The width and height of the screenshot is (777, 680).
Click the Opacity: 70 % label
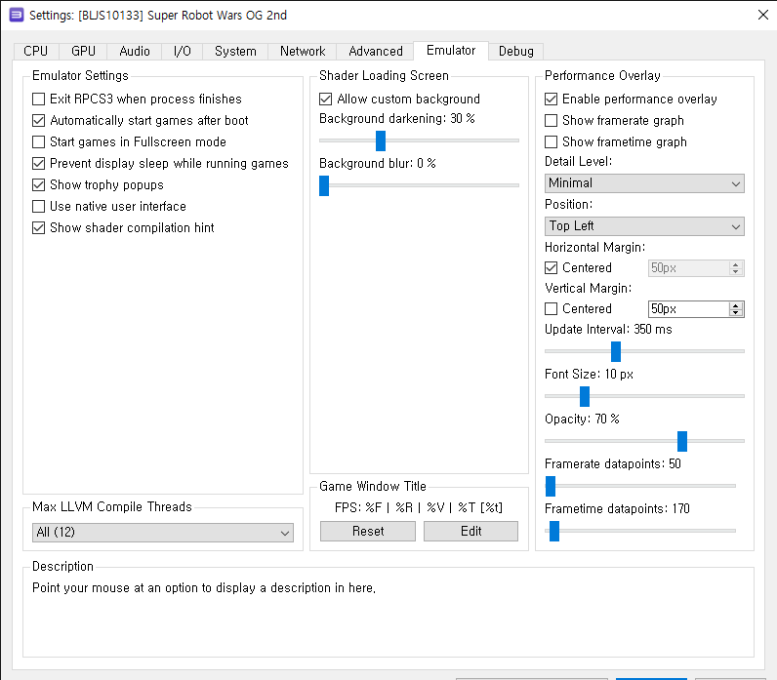(582, 419)
